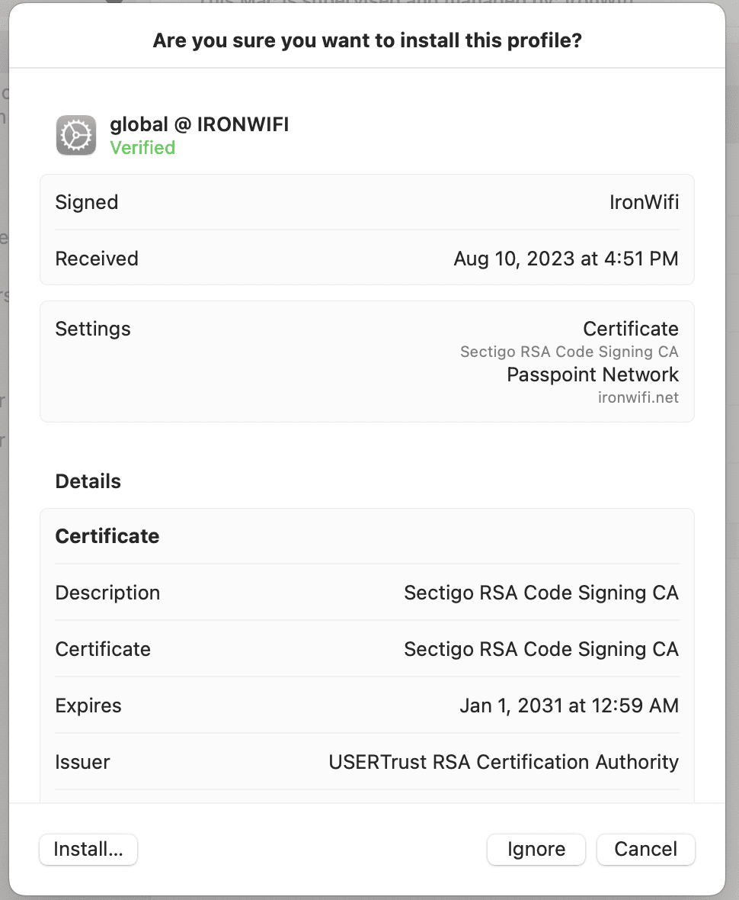Click the Sectigo RSA Code Signing CA subtitle under Settings
This screenshot has width=739, height=900.
pos(569,352)
